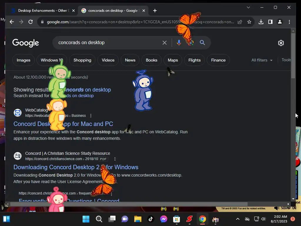Open Google quick settings gear
The width and height of the screenshot is (301, 226).
[x=281, y=43]
